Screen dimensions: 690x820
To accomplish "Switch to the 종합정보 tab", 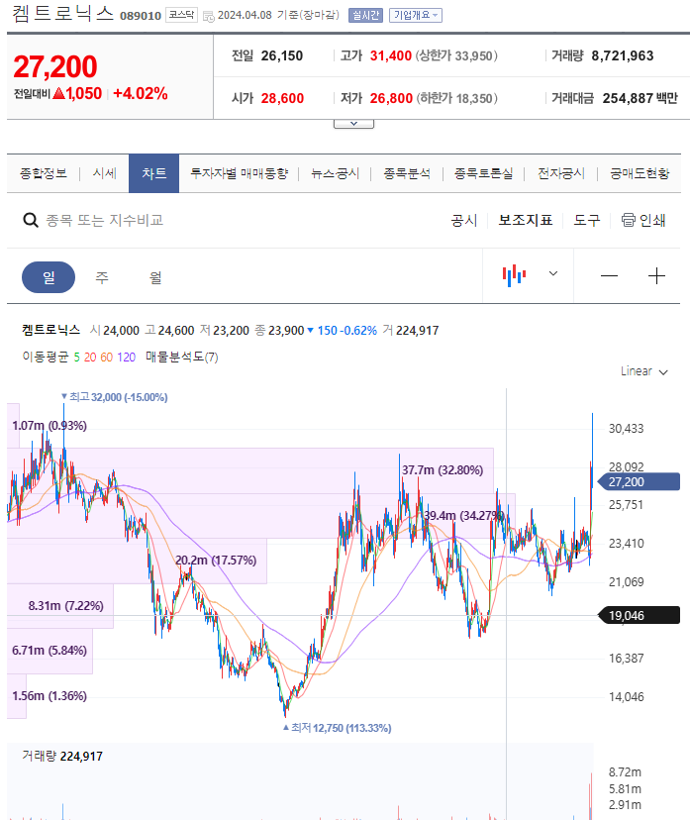I will 44,173.
